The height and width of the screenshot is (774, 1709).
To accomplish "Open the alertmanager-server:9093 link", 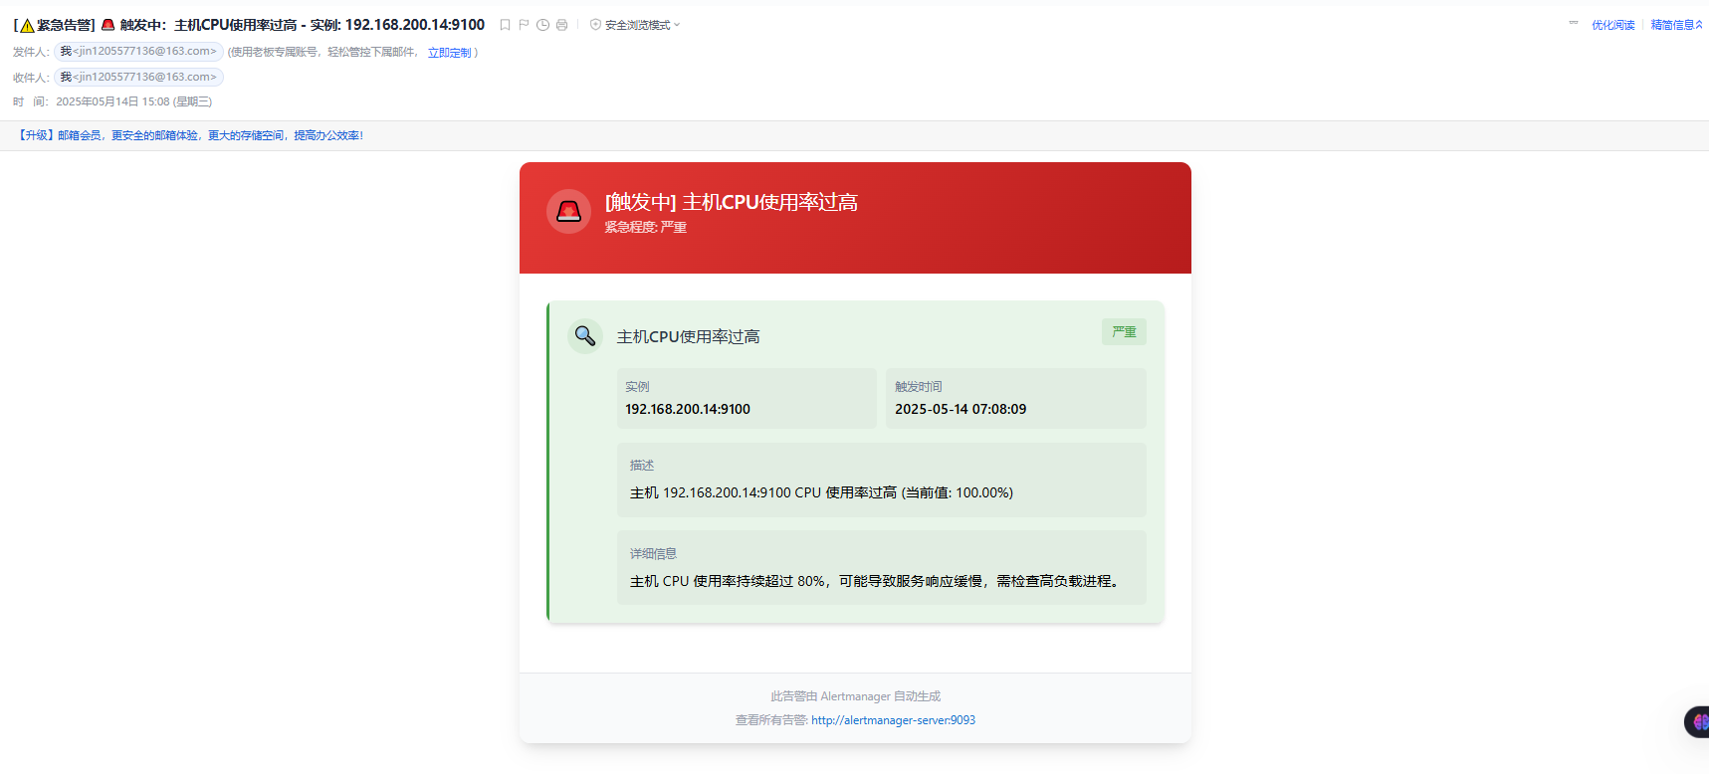I will (893, 720).
